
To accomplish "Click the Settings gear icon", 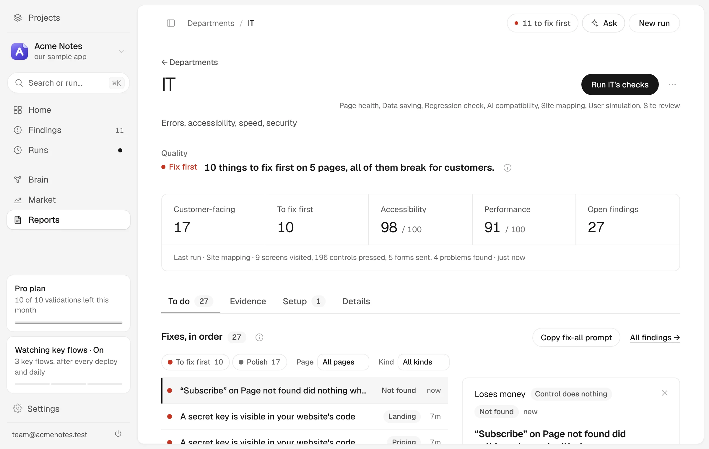I will pyautogui.click(x=18, y=409).
